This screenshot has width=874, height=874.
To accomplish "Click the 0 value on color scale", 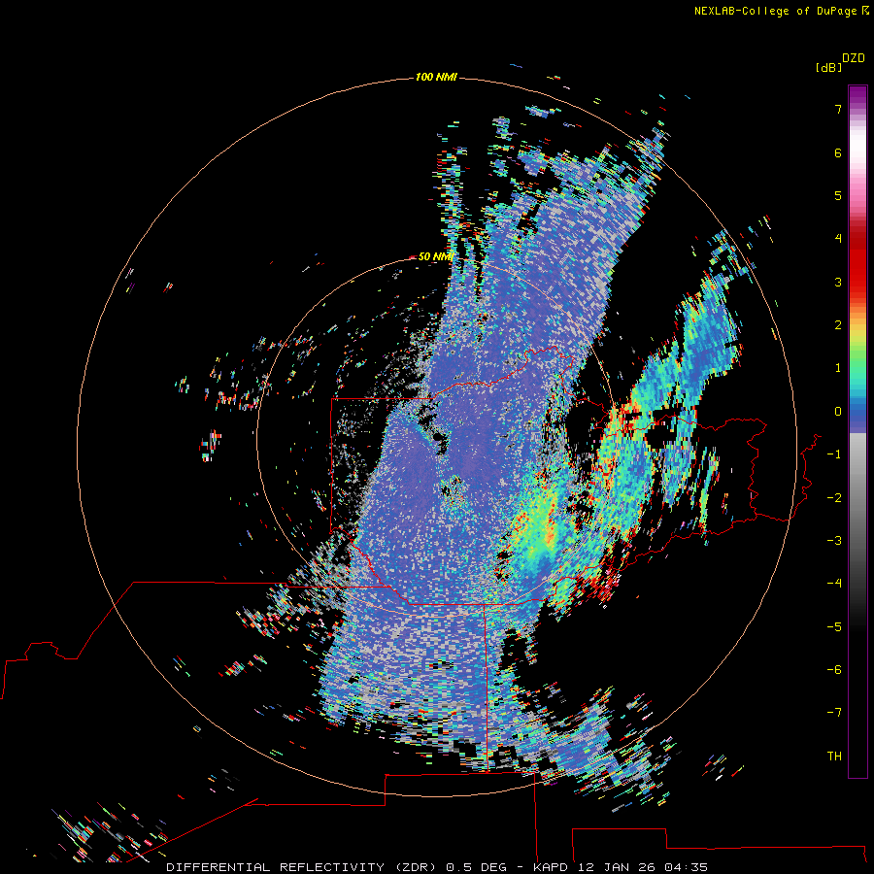I will pos(838,412).
